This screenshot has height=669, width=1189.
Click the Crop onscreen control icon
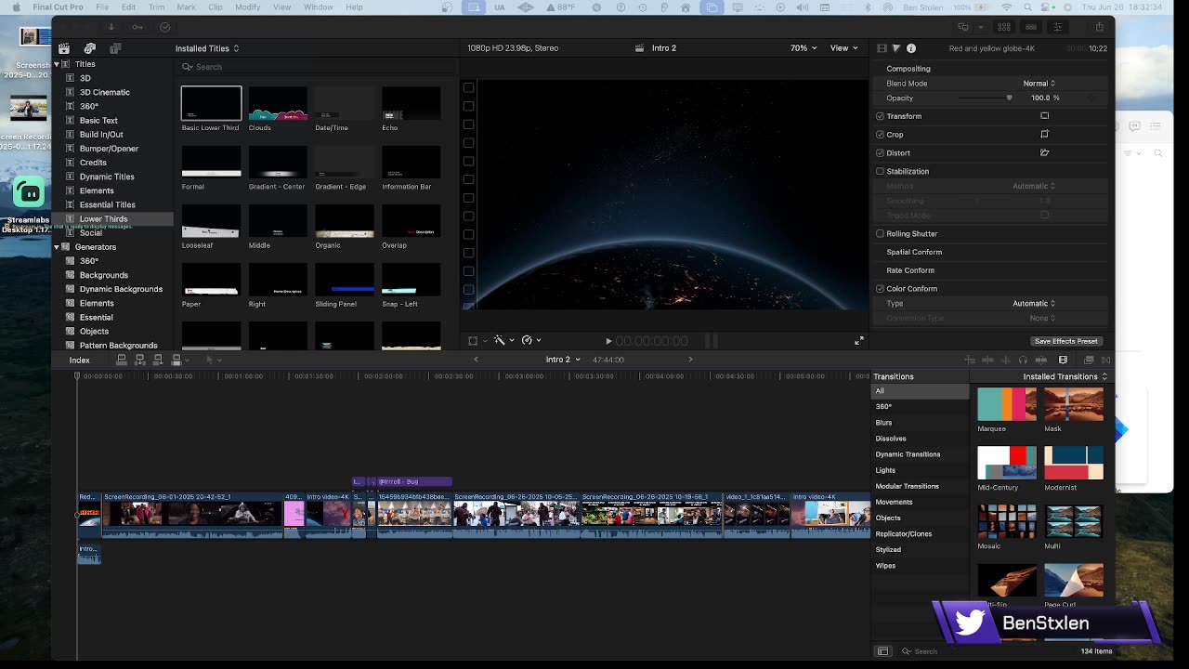coord(1045,135)
